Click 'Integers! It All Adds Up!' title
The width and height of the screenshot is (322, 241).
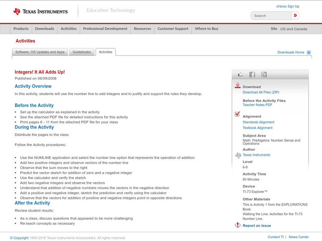[39, 72]
